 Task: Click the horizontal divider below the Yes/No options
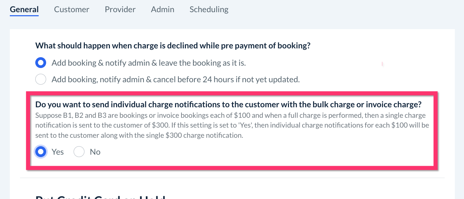[232, 178]
